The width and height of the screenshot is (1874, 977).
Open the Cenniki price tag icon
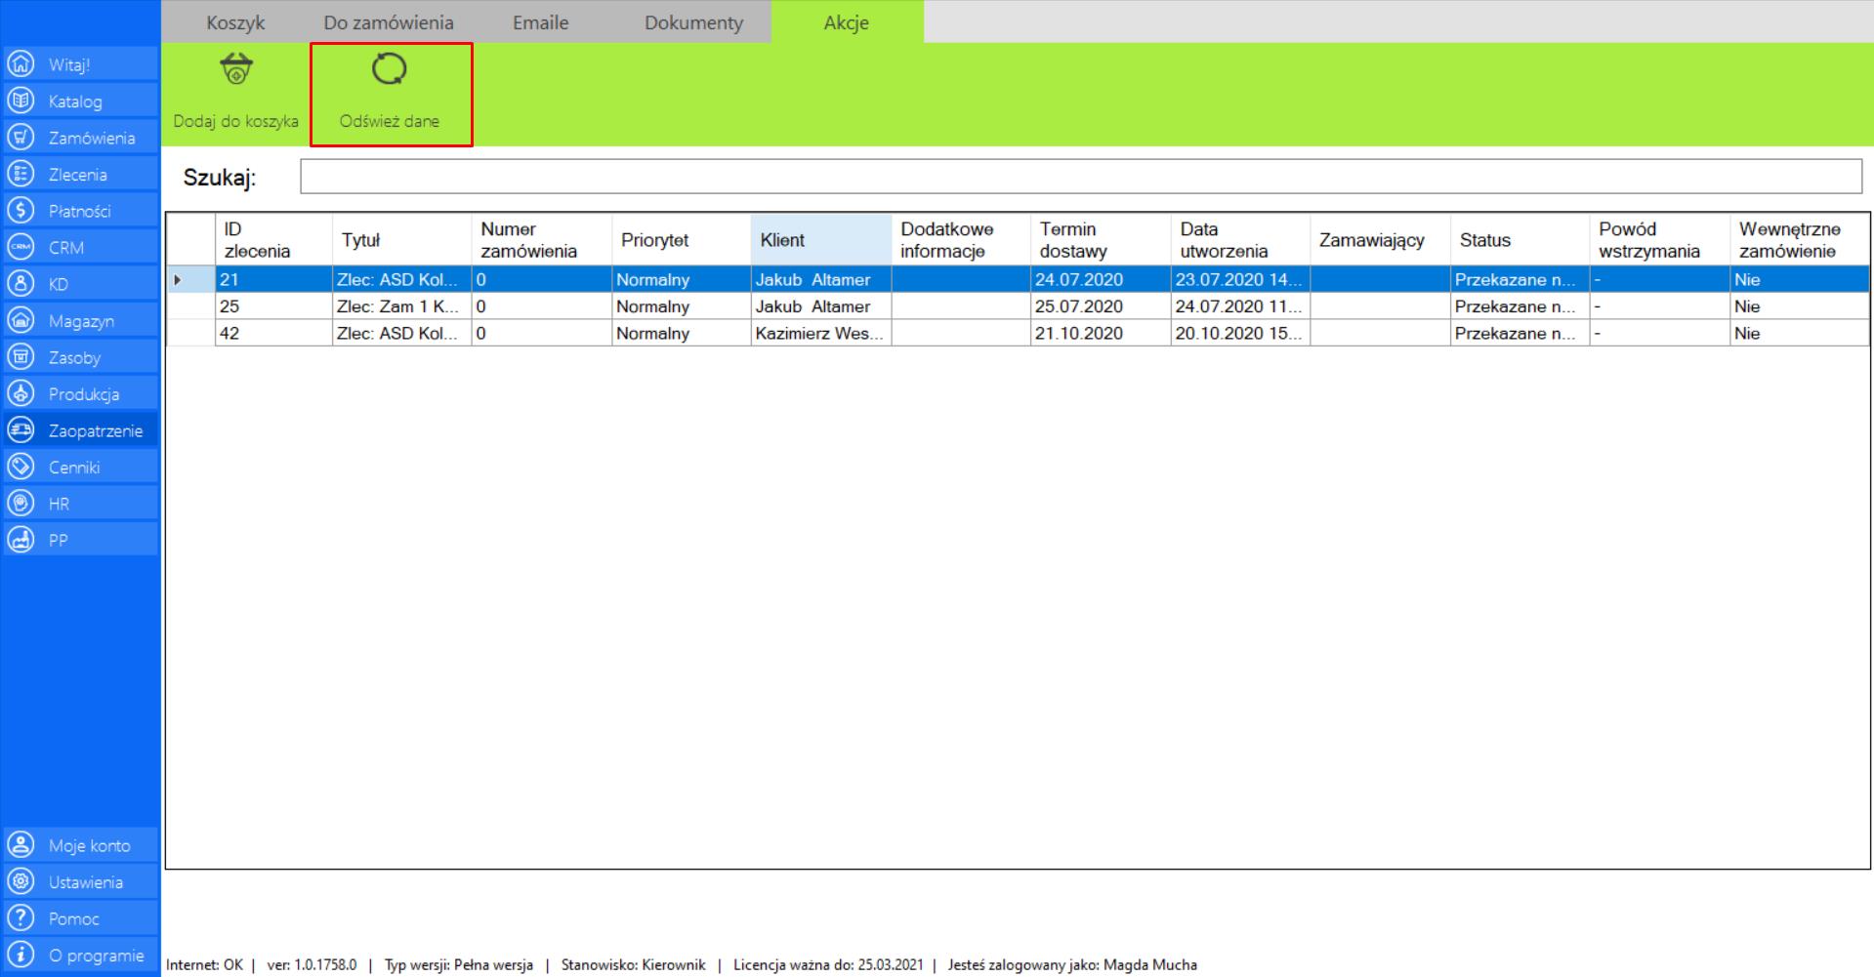coord(21,467)
